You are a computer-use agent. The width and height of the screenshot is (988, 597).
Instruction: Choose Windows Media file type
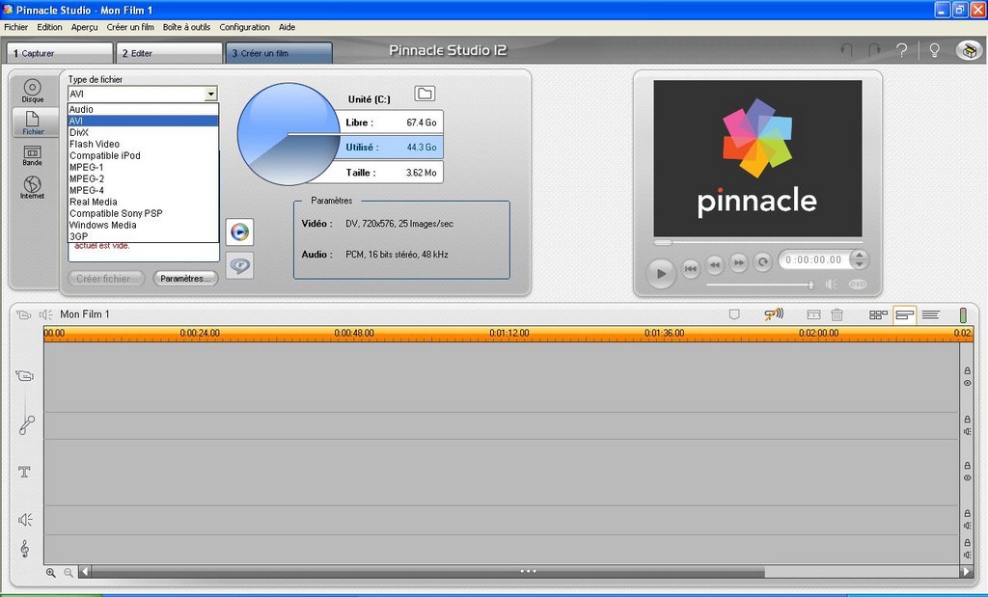143,225
